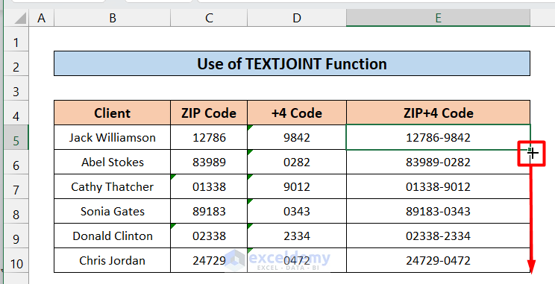This screenshot has width=555, height=284.
Task: Select the 'Jack Williamson' cell
Action: 112,137
